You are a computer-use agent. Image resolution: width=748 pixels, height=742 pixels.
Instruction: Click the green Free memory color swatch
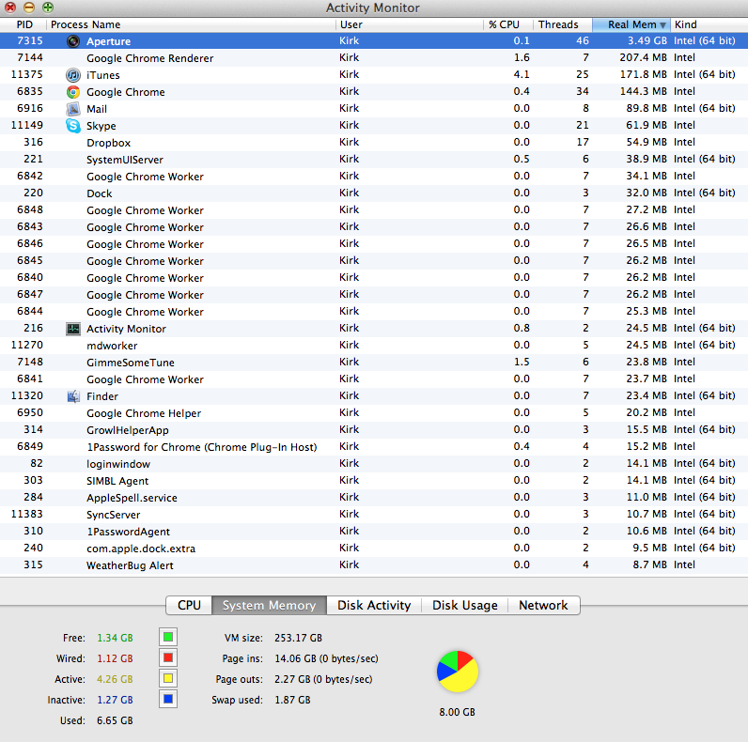click(168, 637)
